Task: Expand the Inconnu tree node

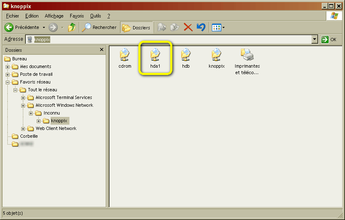Action: (x=31, y=113)
